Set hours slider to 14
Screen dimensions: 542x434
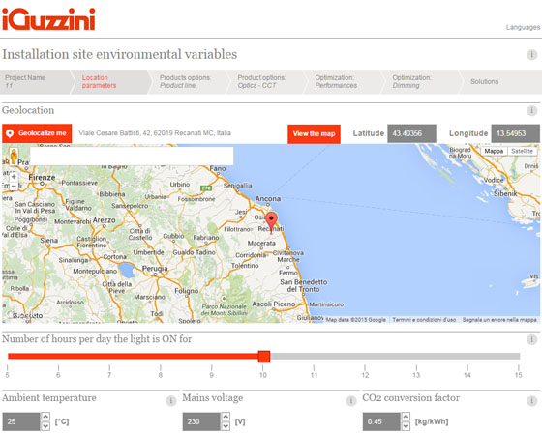click(x=467, y=357)
